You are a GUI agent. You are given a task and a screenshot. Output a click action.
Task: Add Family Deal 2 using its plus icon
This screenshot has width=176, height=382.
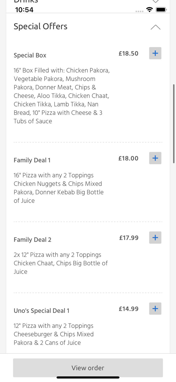pos(155,238)
